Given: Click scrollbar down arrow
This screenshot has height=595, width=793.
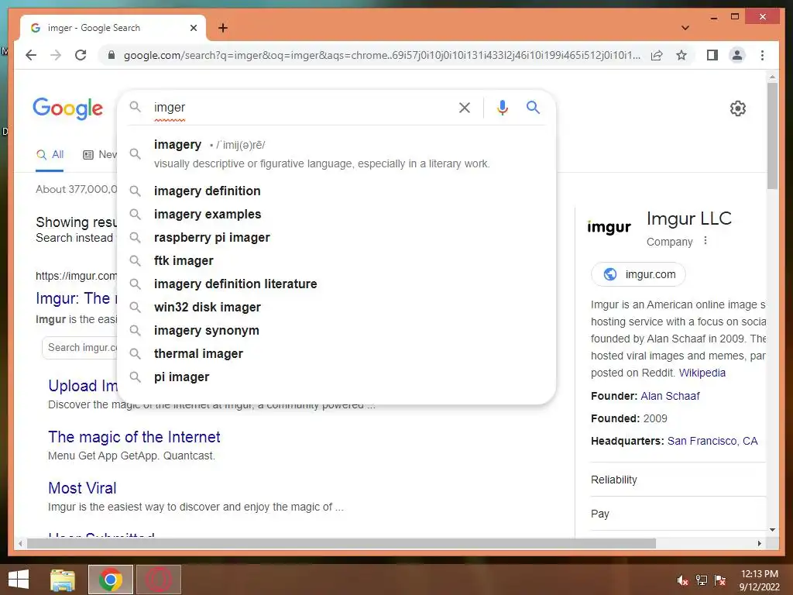Looking at the screenshot, I should [772, 530].
